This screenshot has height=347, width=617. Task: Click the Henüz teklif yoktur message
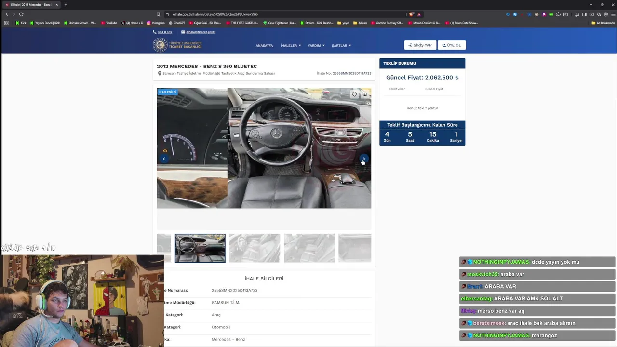[x=422, y=108]
